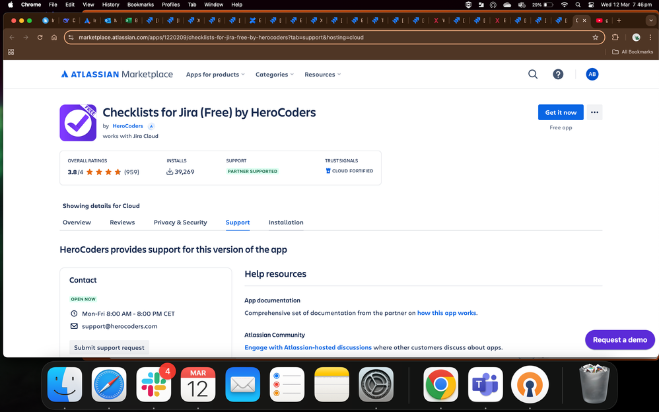Expand the Resources dropdown
Viewport: 659px width, 412px height.
tap(322, 75)
